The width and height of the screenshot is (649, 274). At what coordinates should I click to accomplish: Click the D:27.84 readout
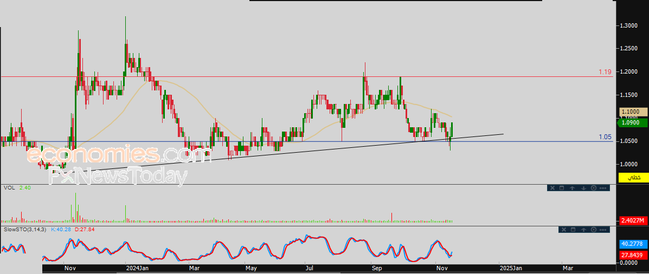tap(85, 229)
